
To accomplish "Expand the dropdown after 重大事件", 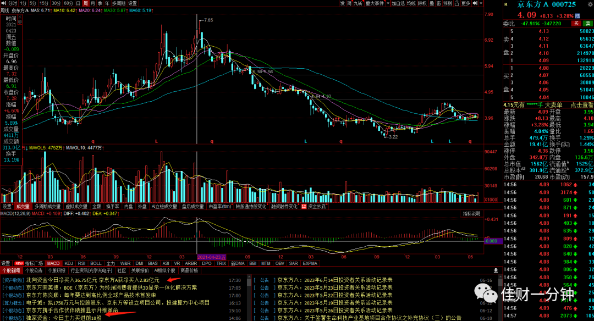I will click(x=388, y=3).
